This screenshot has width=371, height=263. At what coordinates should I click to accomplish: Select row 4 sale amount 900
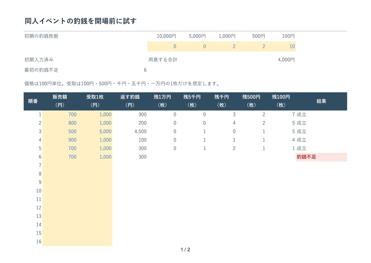point(60,140)
